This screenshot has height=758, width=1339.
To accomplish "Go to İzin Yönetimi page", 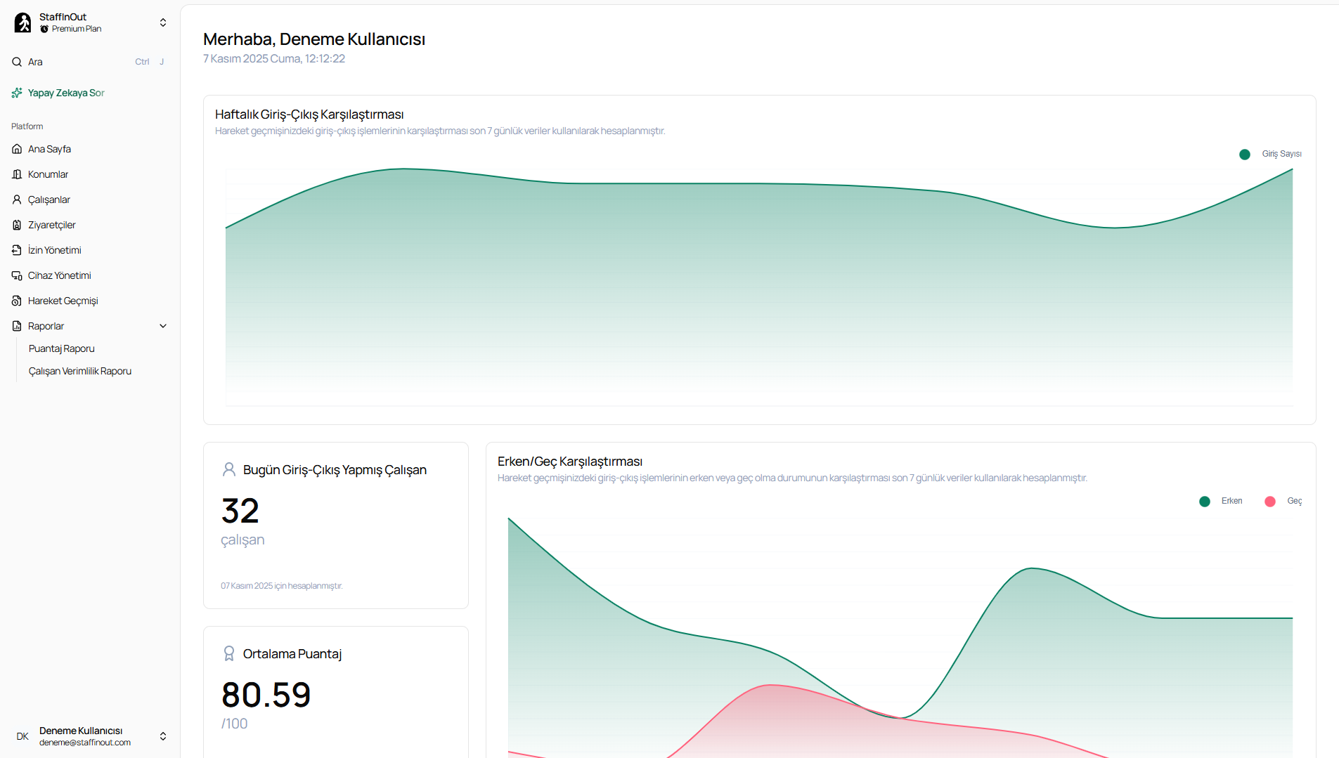I will (x=55, y=250).
